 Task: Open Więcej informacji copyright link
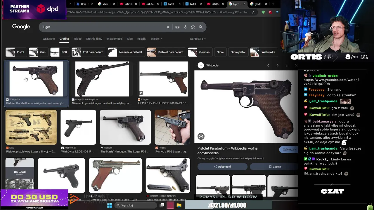pyautogui.click(x=254, y=159)
